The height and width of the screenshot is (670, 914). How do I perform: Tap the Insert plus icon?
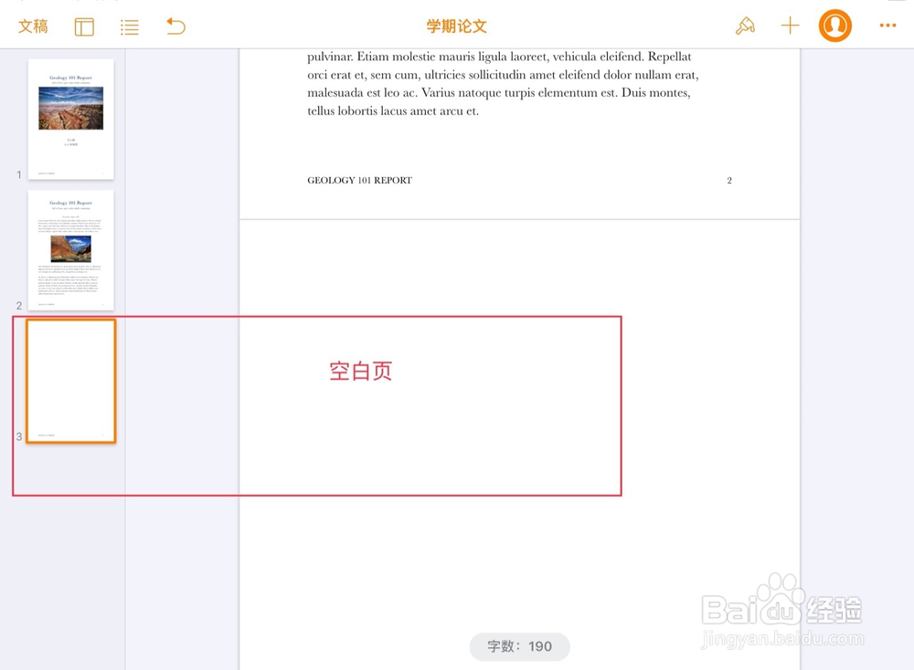click(x=790, y=26)
